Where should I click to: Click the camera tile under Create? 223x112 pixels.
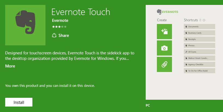[x=164, y=48]
